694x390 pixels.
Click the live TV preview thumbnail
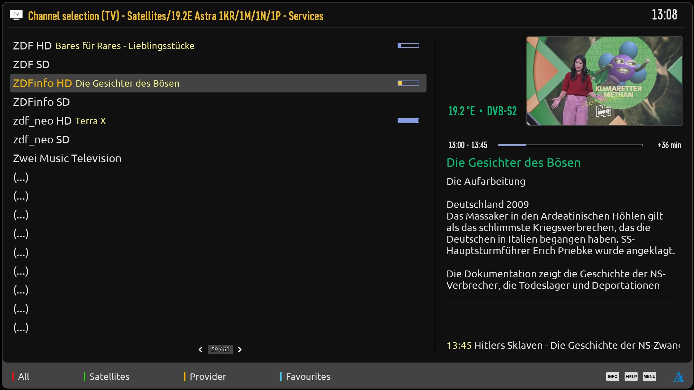pos(604,81)
